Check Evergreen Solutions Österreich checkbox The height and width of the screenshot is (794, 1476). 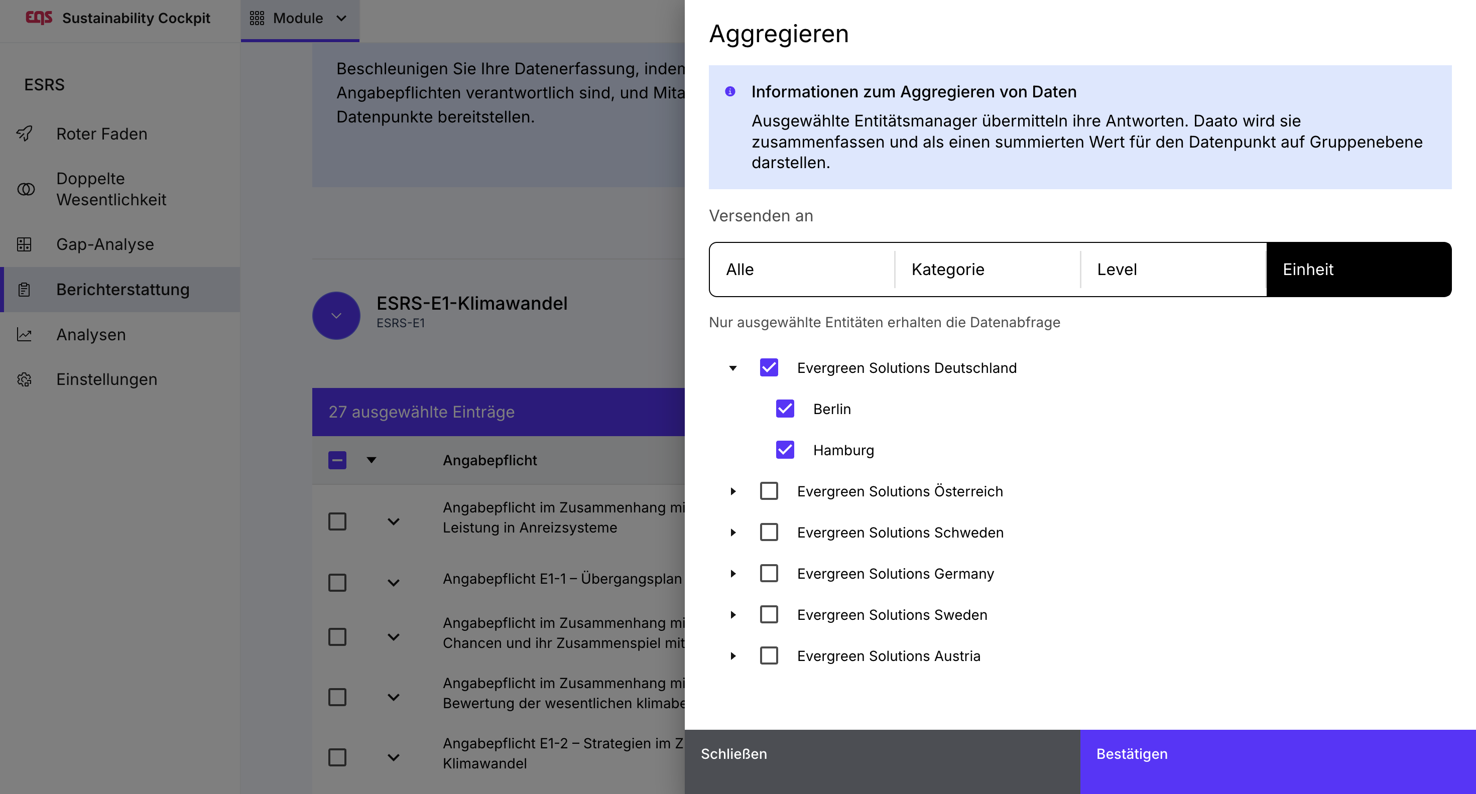coord(769,491)
